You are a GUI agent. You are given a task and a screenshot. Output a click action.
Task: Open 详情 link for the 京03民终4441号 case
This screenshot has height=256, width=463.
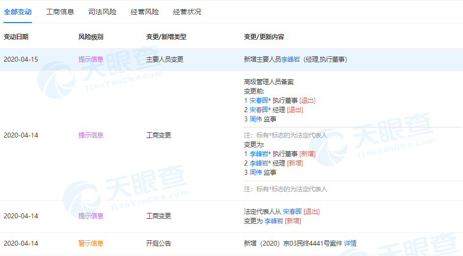350,243
